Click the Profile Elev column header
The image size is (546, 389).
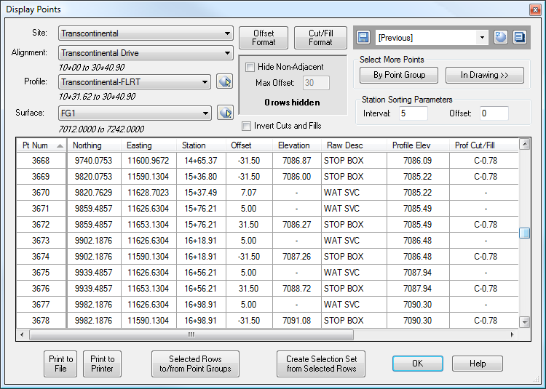pos(418,145)
